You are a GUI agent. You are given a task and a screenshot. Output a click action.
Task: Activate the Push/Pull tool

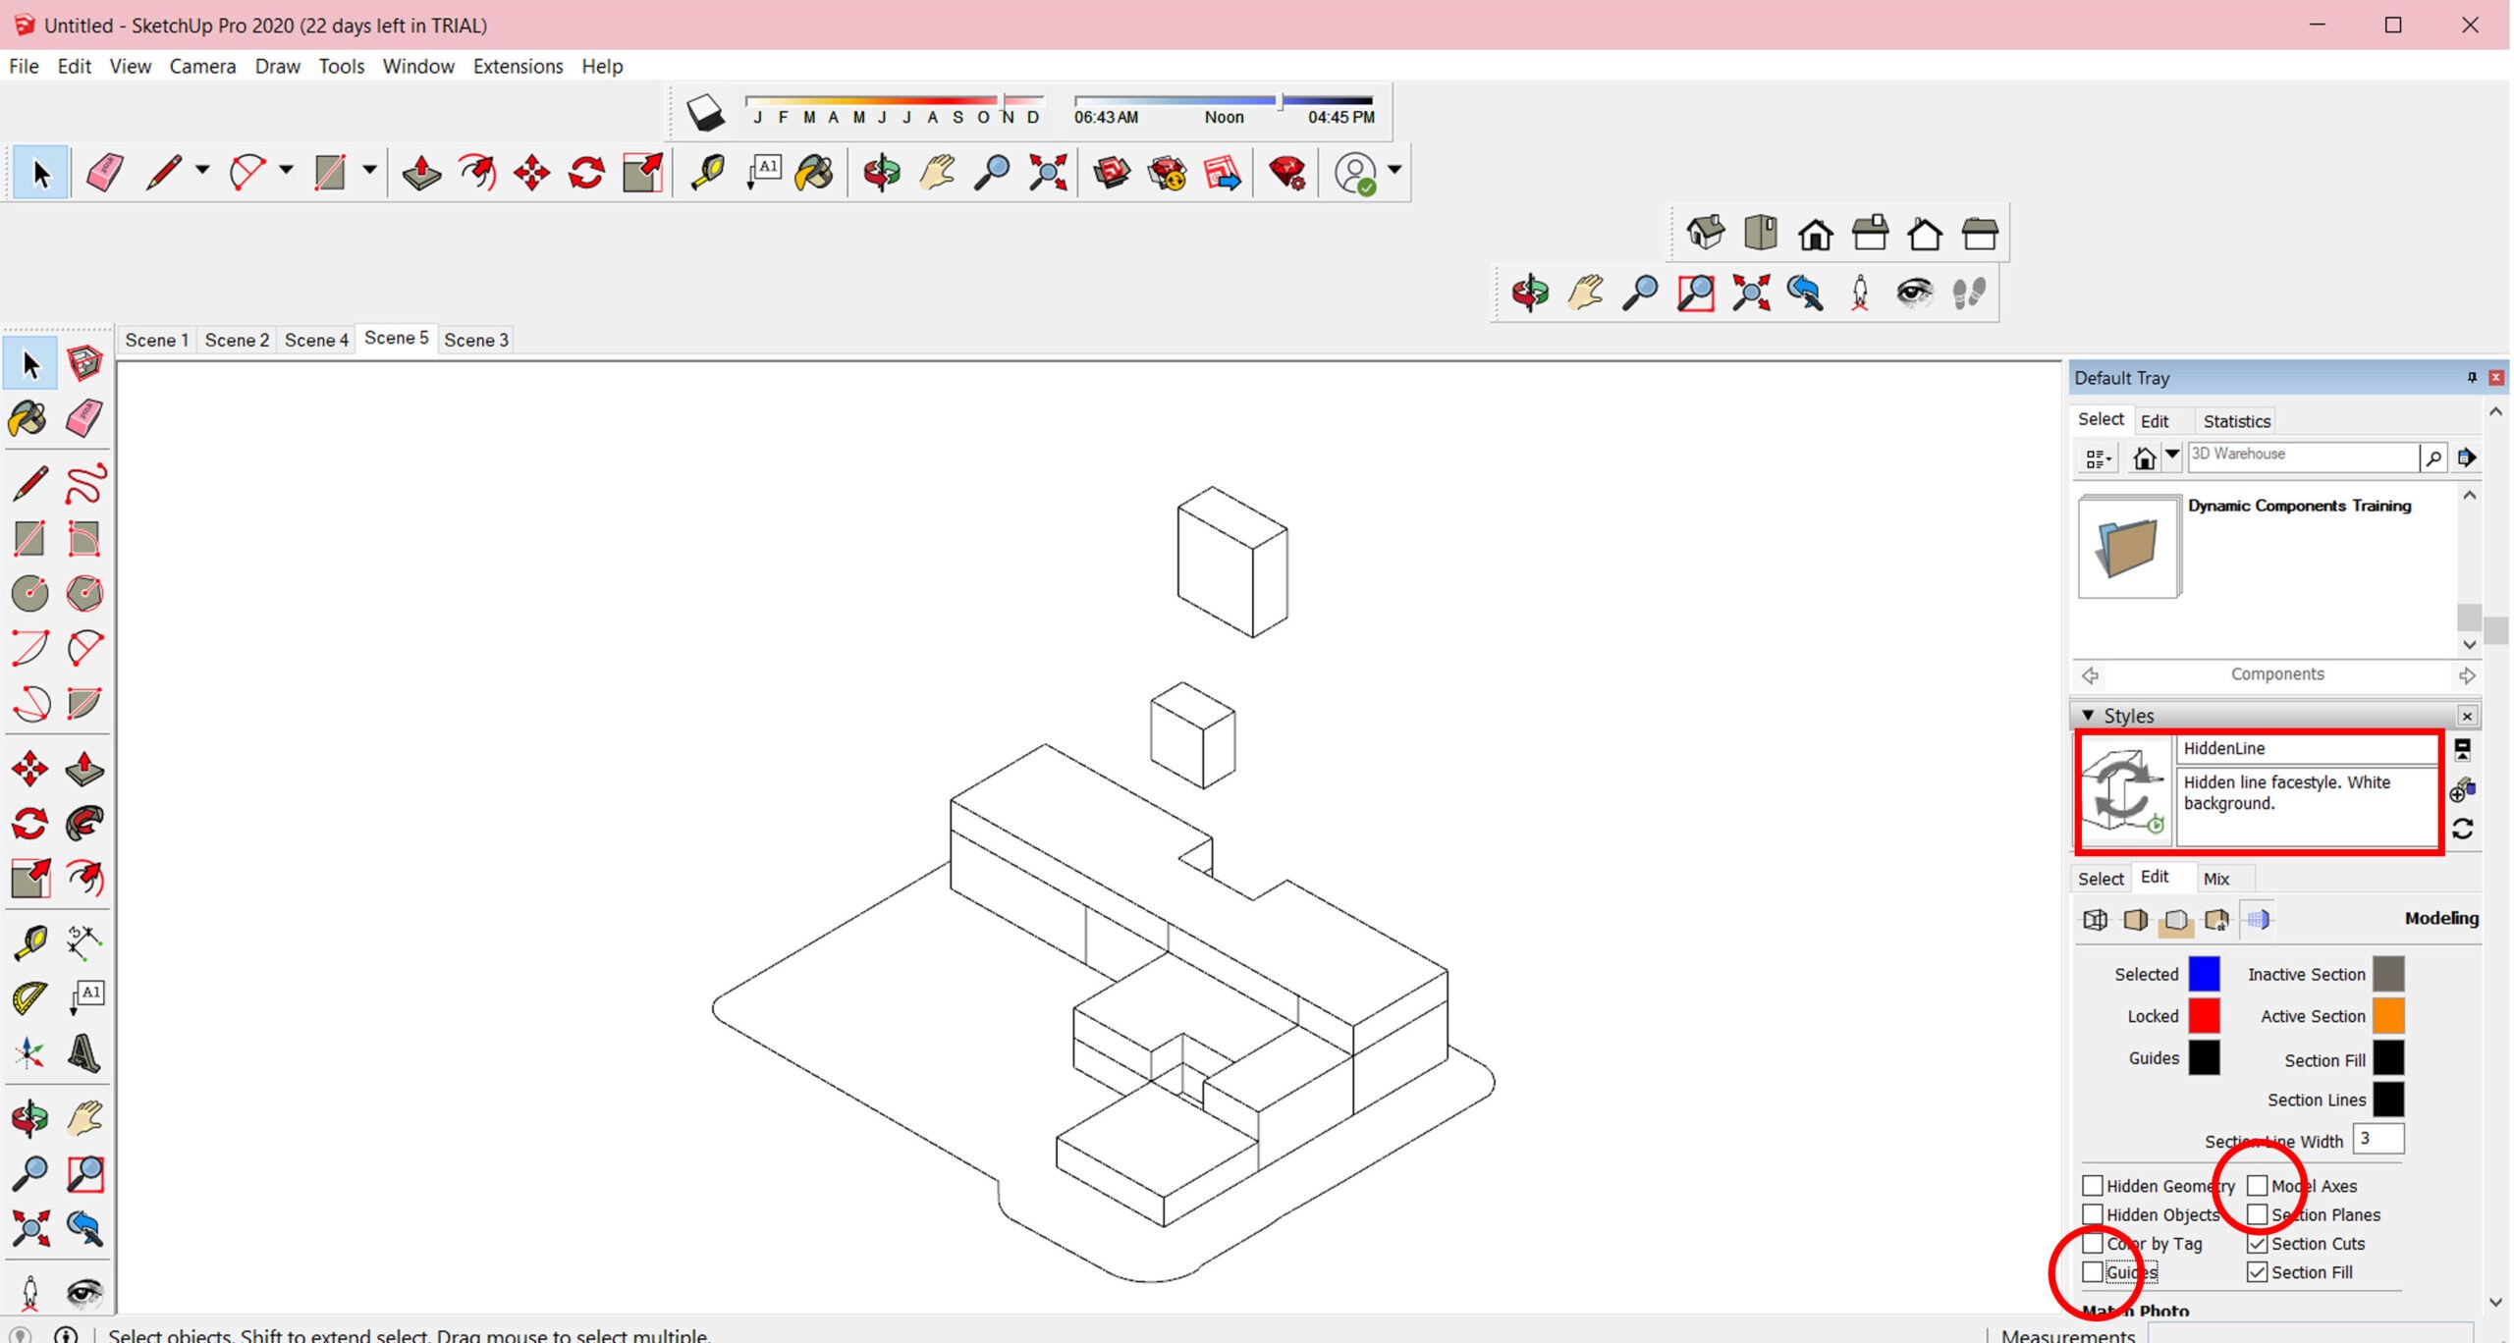pyautogui.click(x=421, y=173)
